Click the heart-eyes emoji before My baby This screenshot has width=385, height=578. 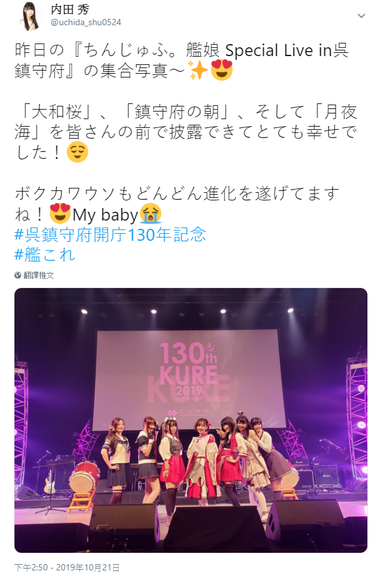[x=60, y=214]
